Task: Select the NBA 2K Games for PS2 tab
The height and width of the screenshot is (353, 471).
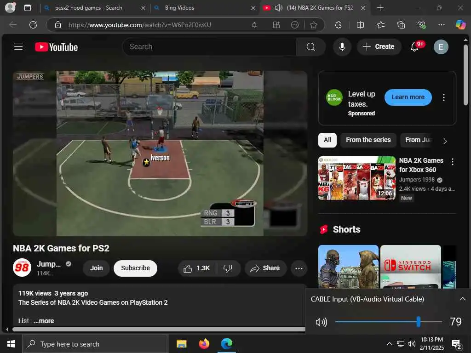Action: [315, 8]
